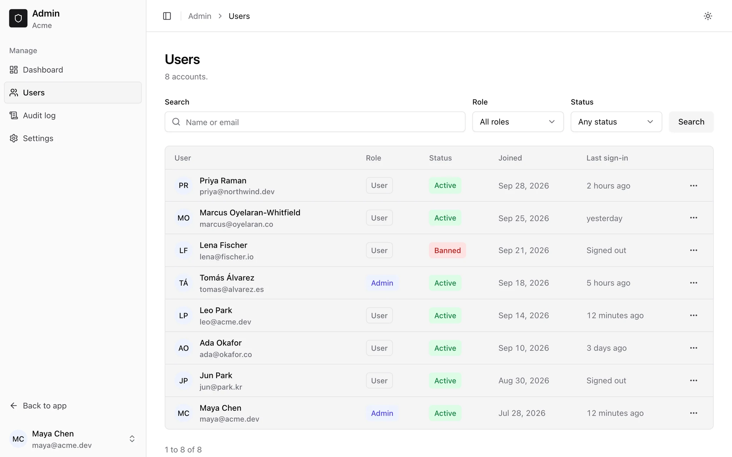
Task: Click the Joined column header
Action: point(510,158)
